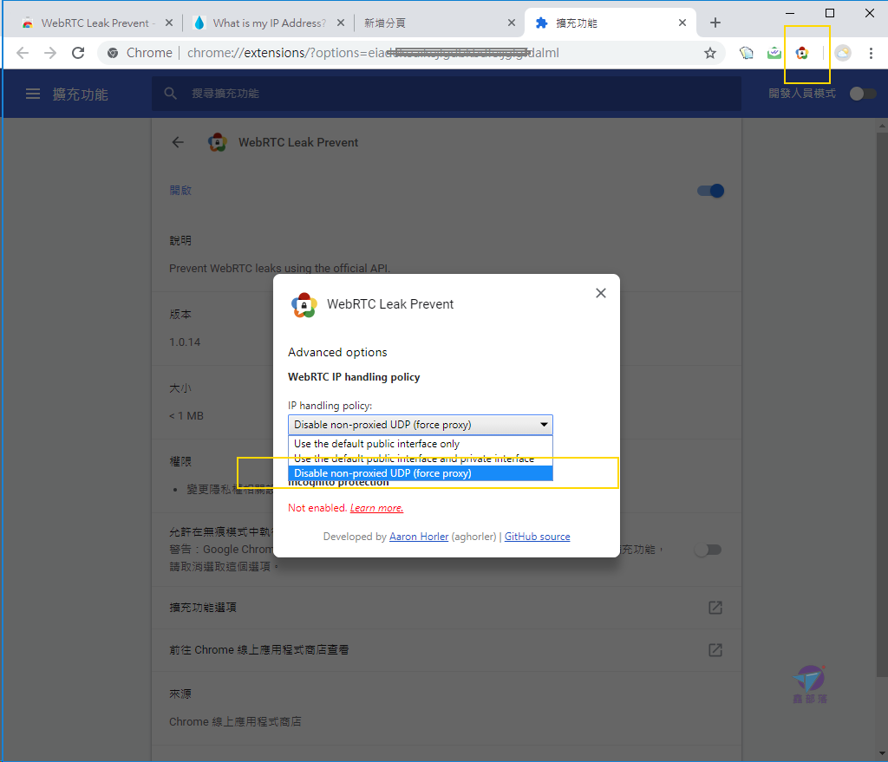Open the IP handling policy dropdown
Image resolution: width=888 pixels, height=762 pixels.
click(421, 425)
